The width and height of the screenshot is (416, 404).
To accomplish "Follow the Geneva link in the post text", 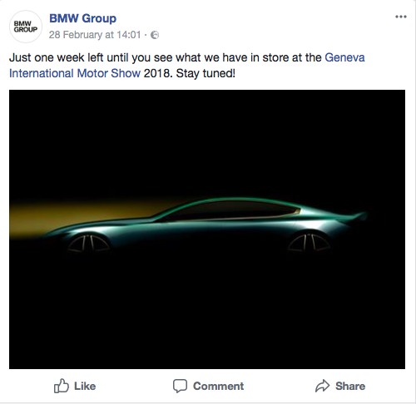I will tap(344, 57).
